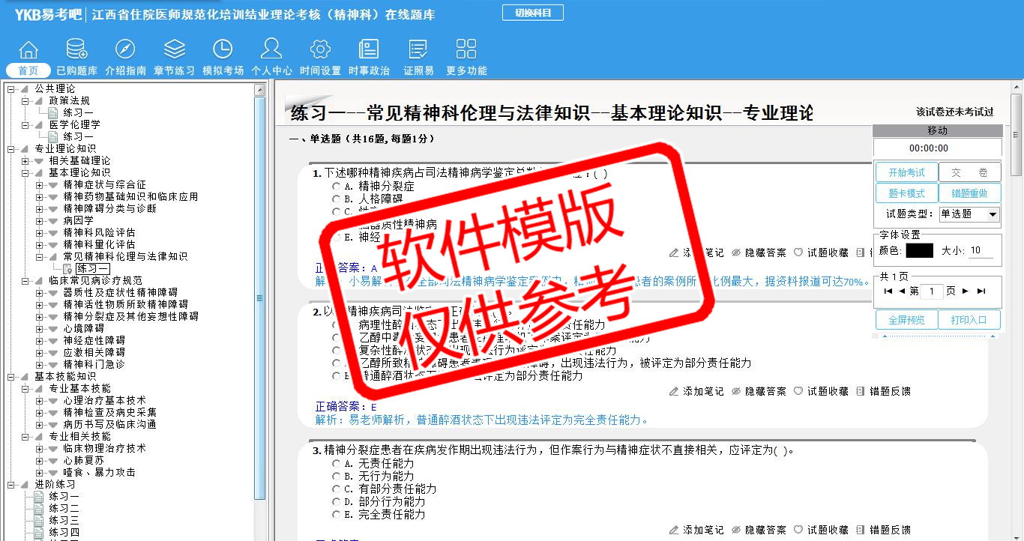Select 练习二 under 进阶练习 in tree
This screenshot has width=1024, height=541.
pyautogui.click(x=64, y=509)
